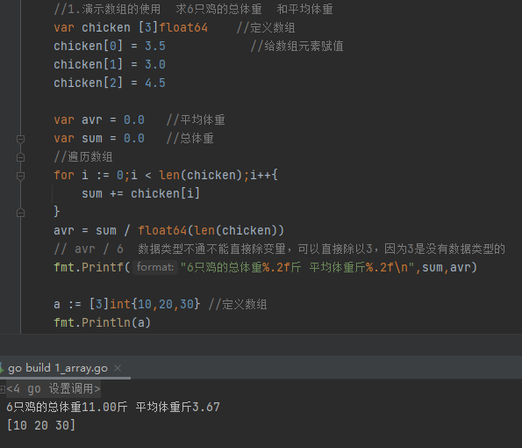522x448 pixels.
Task: Click the '[3]int{10,20,30}' array literal
Action: (x=145, y=304)
